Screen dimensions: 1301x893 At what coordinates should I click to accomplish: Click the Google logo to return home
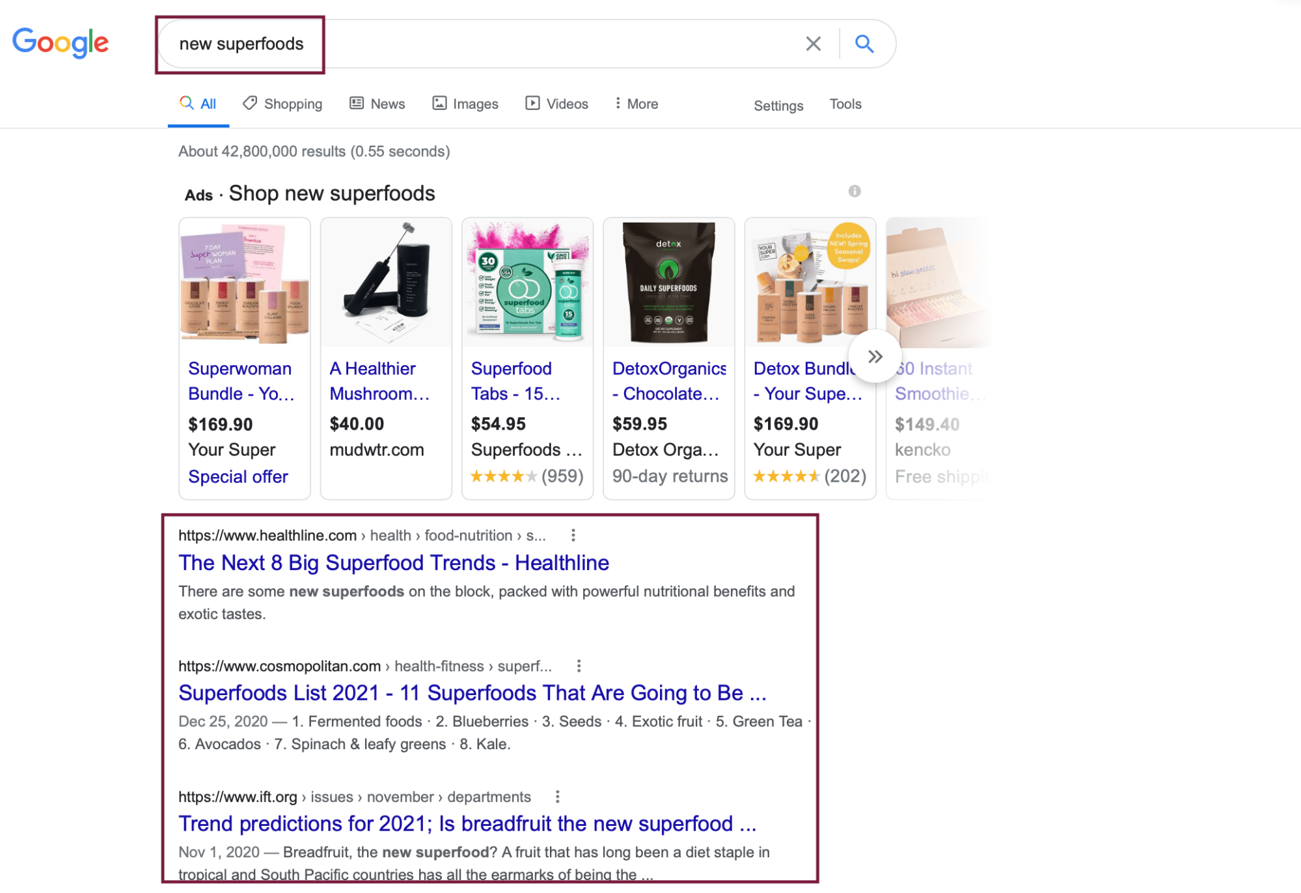(61, 42)
